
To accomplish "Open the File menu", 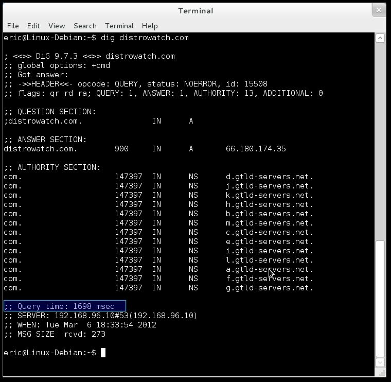I will coord(13,26).
